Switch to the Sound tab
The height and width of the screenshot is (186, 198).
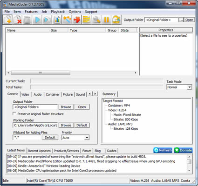pos(80,94)
